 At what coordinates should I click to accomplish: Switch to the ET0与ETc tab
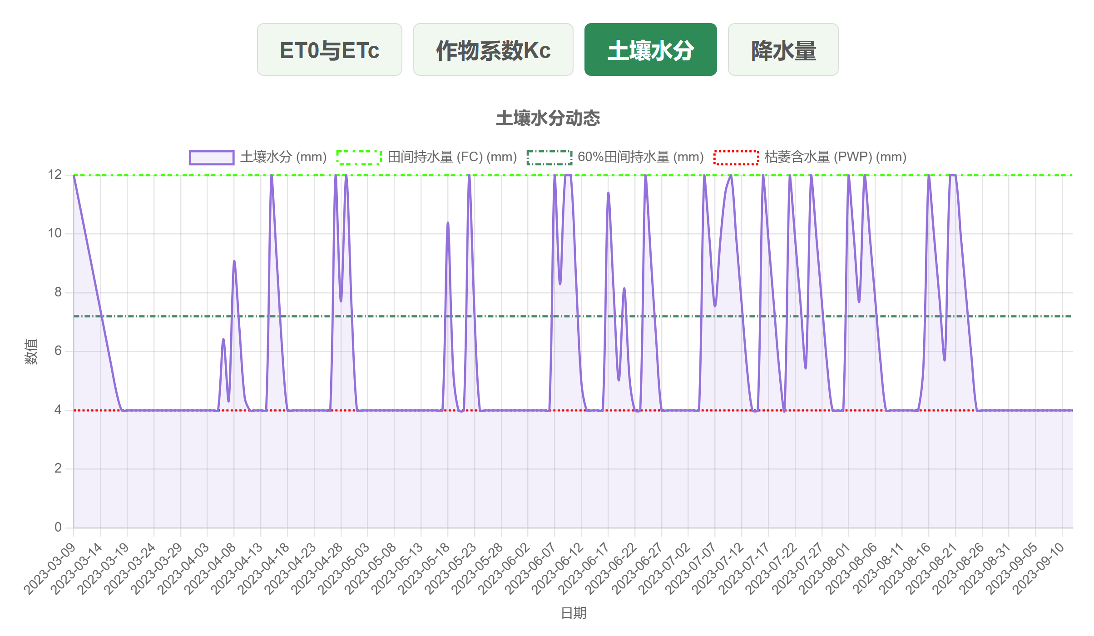pos(329,50)
